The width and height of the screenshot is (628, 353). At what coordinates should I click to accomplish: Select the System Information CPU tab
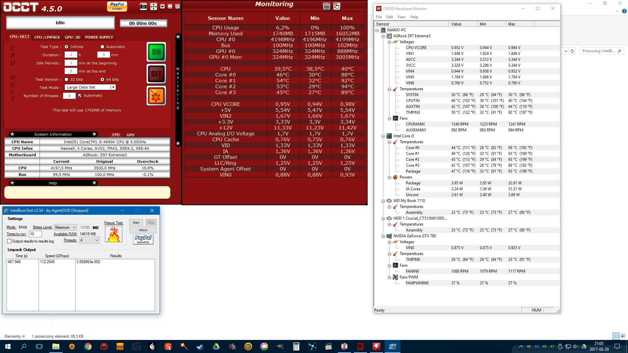click(x=116, y=135)
